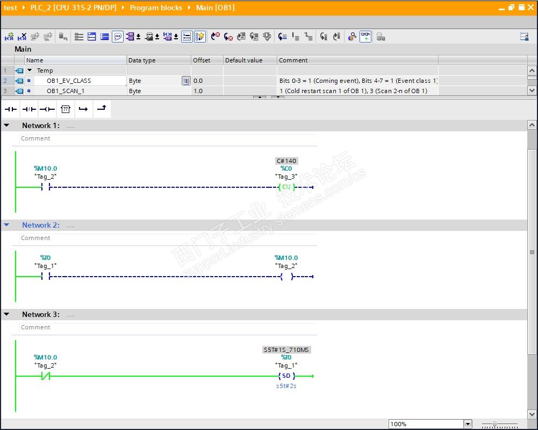Open dropdown next to absolute/symbolic operands
This screenshot has width=538, height=430.
pyautogui.click(x=138, y=37)
